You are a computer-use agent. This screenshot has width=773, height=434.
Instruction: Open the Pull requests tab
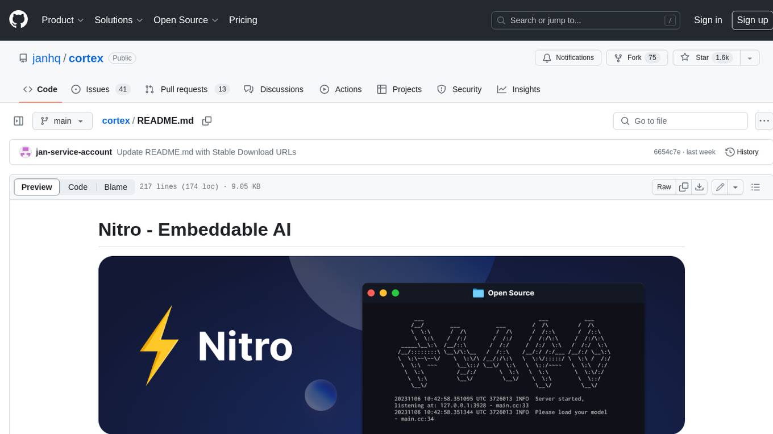click(186, 89)
